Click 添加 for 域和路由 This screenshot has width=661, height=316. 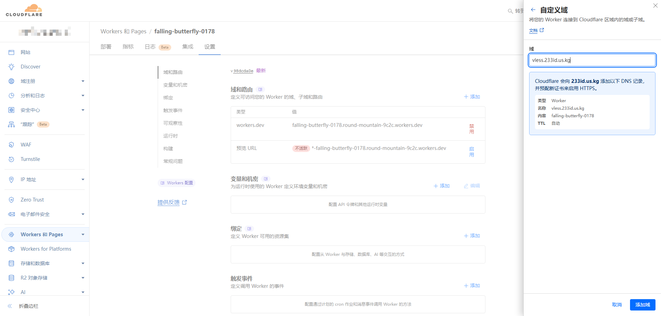[472, 97]
